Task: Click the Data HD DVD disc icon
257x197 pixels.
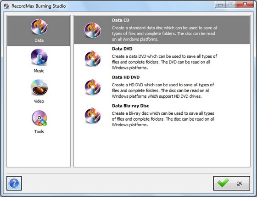Action: tap(93, 87)
